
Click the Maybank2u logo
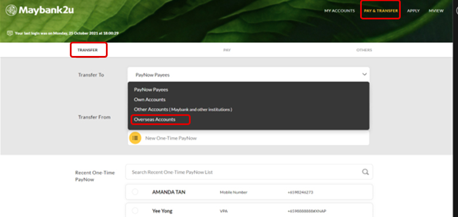tap(40, 10)
